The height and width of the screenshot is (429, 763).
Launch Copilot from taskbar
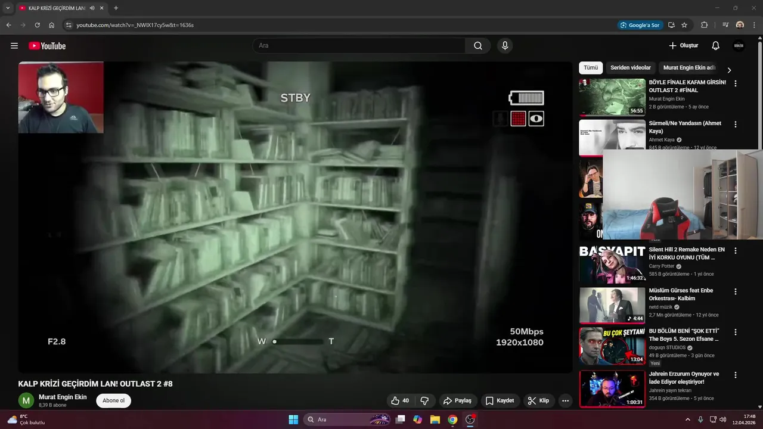pos(418,419)
